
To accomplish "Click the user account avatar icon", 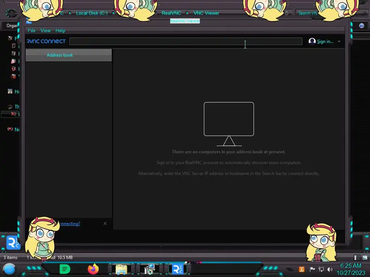I will [x=312, y=41].
